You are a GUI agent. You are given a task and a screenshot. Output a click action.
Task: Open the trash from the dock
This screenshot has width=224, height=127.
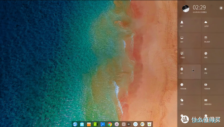[x=149, y=124]
